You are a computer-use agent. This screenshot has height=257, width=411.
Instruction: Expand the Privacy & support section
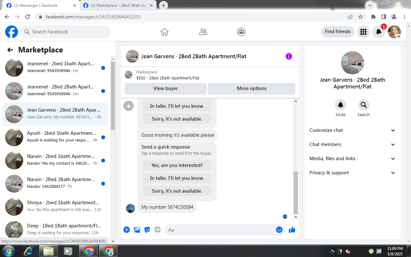pyautogui.click(x=353, y=173)
